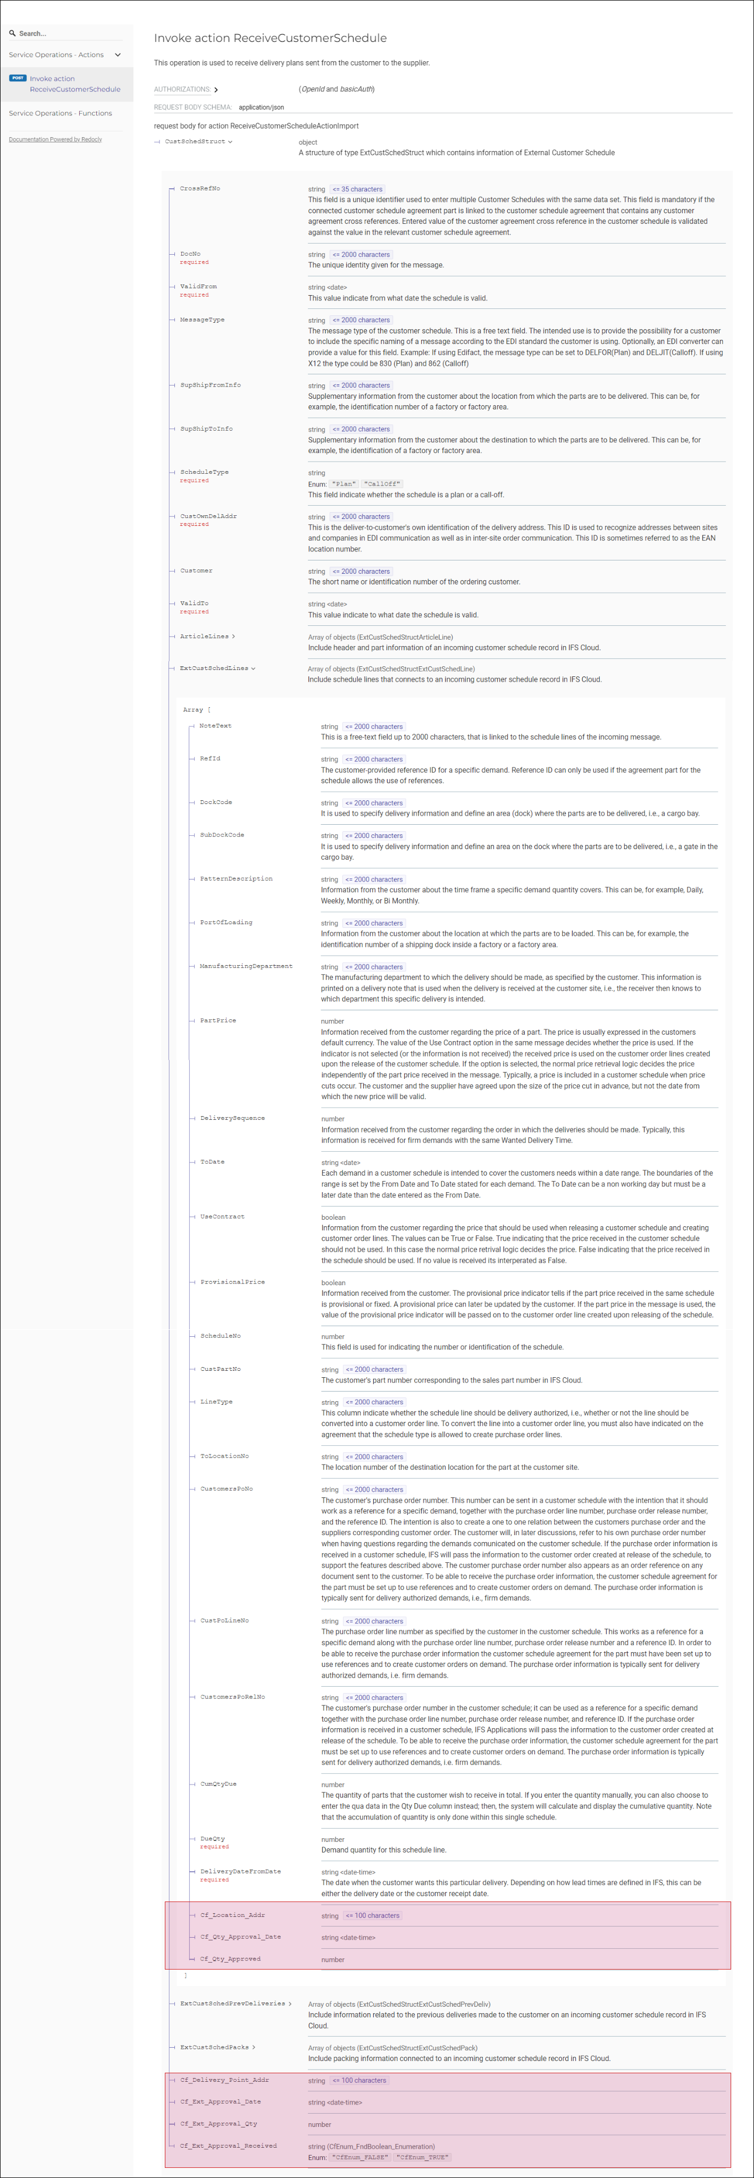Expand the ArticleLines array property

205,636
